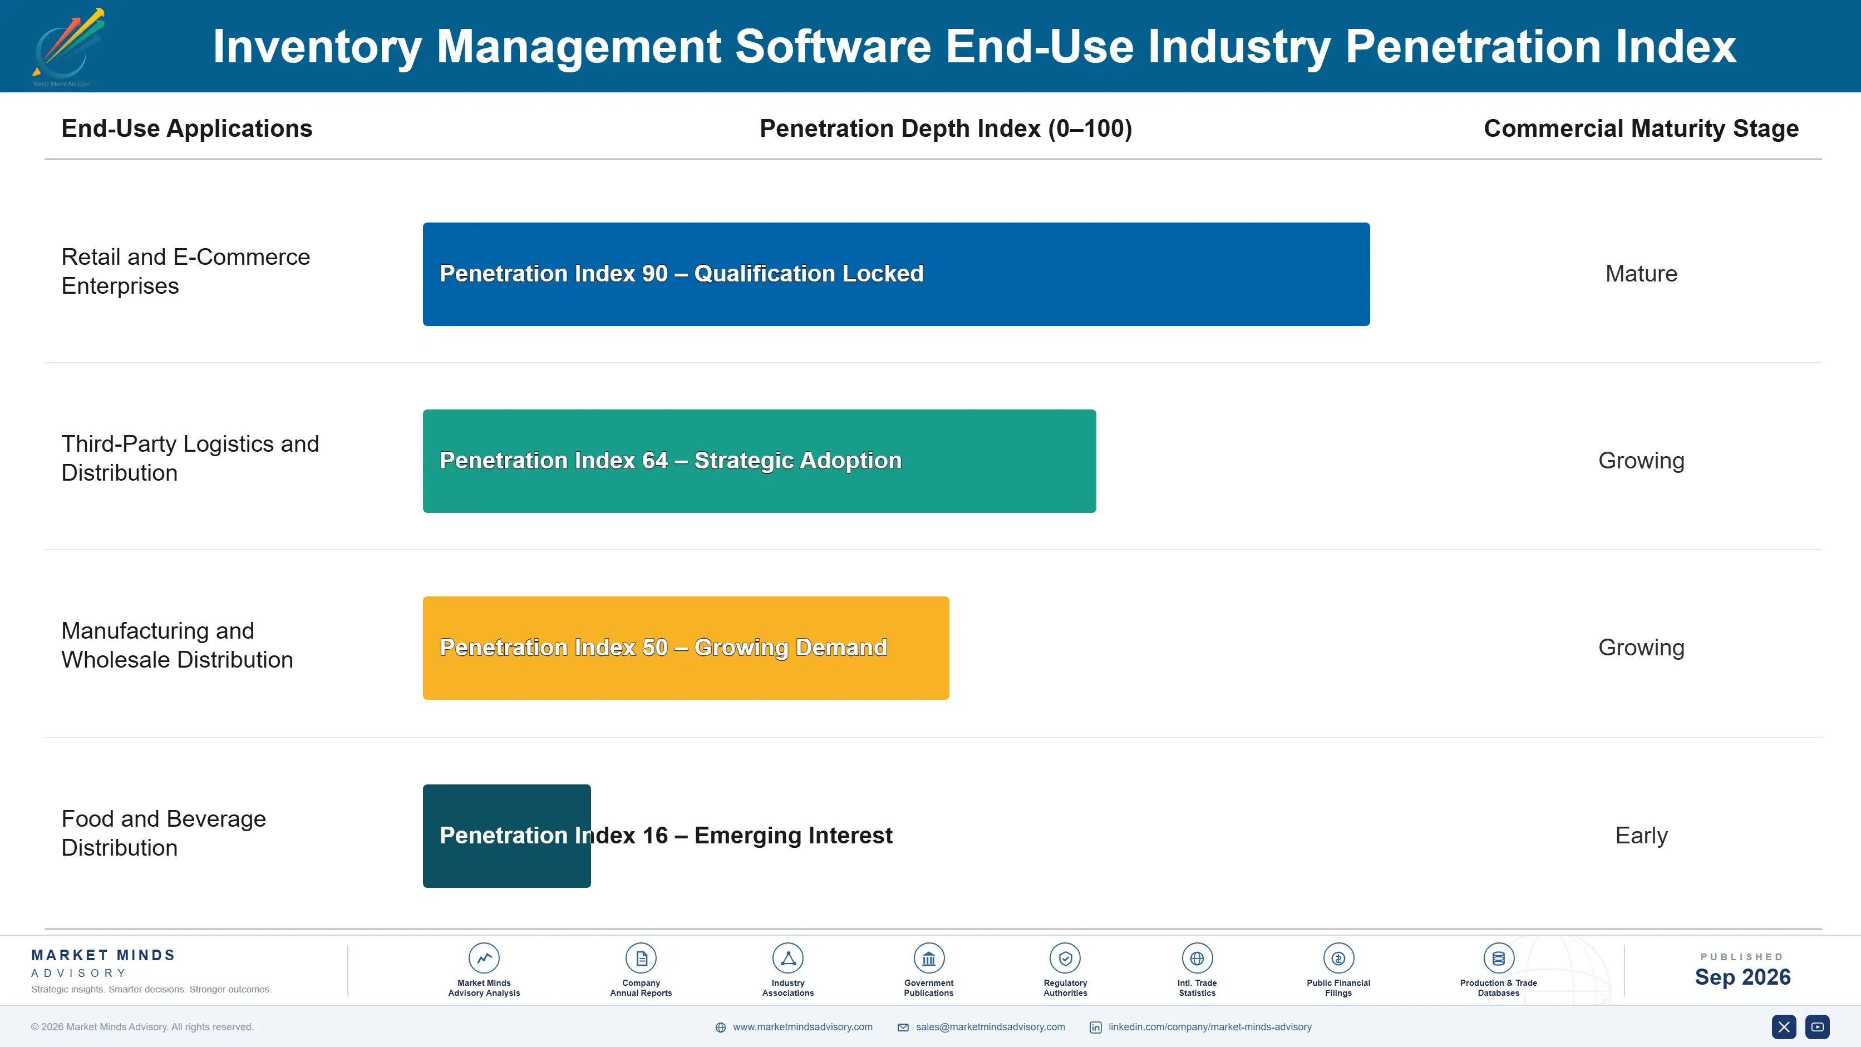Click Growing stage for Manufacturing row
This screenshot has height=1047, width=1861.
[x=1641, y=648]
